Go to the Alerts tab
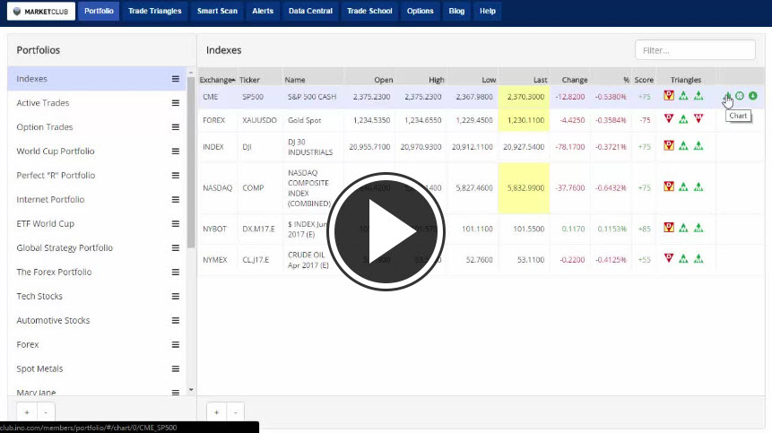The width and height of the screenshot is (772, 433). point(263,11)
